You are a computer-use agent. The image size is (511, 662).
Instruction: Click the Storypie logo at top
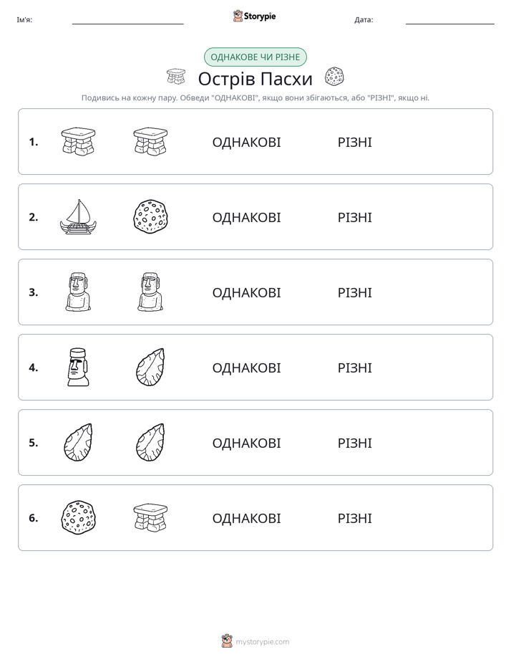pyautogui.click(x=254, y=16)
